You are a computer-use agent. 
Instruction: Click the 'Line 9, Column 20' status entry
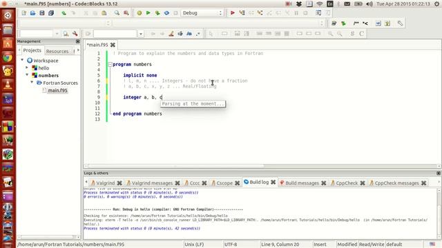280,245
